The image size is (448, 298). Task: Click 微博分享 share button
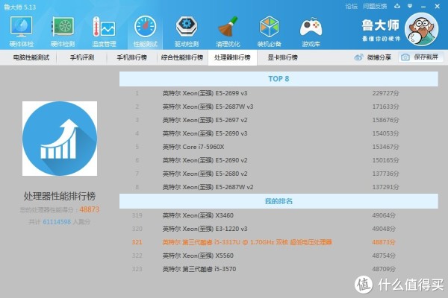click(x=373, y=57)
